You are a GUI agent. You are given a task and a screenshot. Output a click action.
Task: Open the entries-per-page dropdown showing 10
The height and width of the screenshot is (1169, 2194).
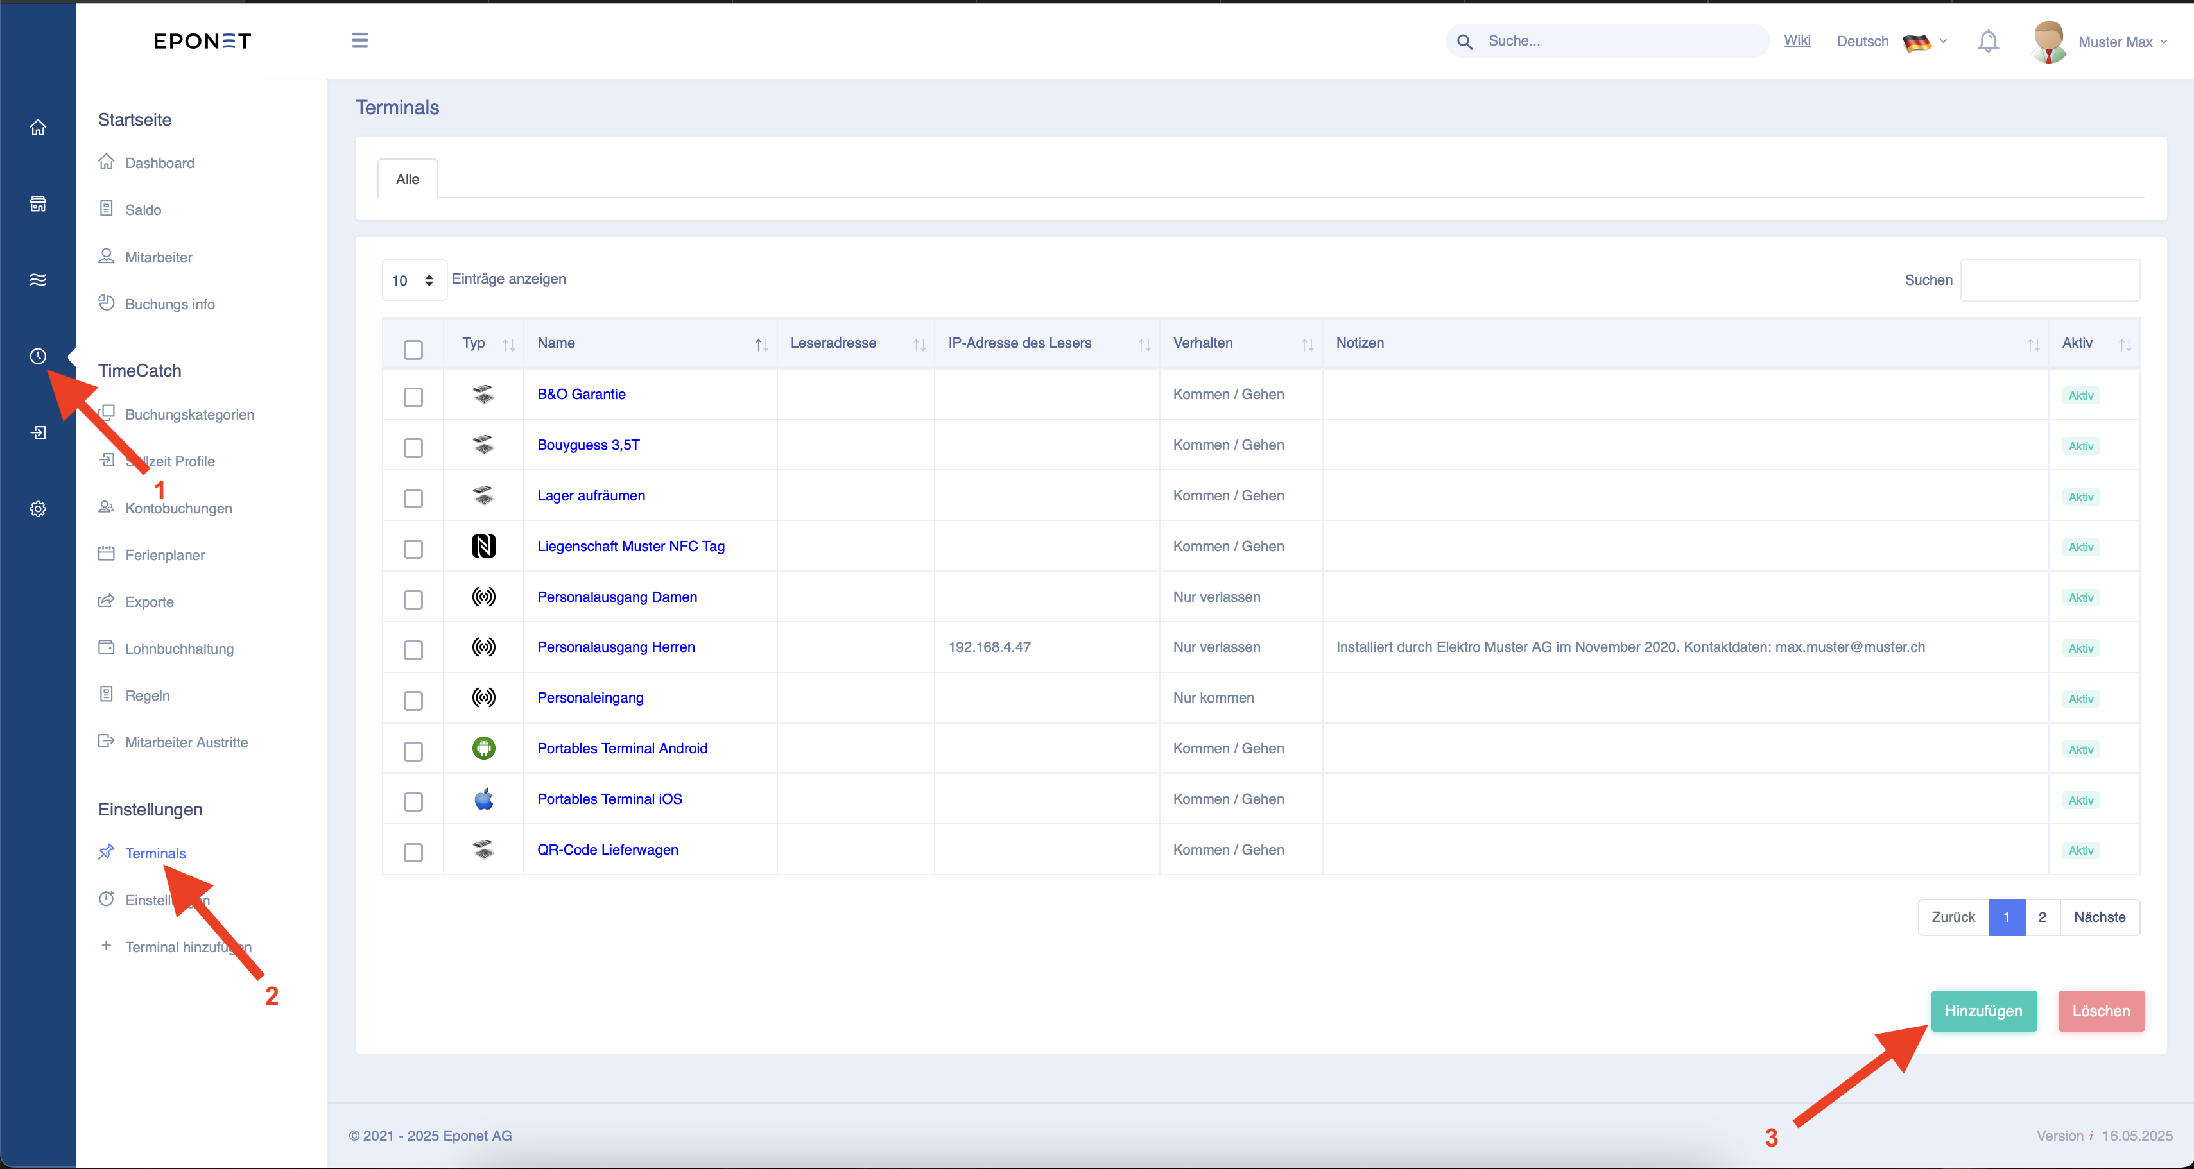coord(414,280)
